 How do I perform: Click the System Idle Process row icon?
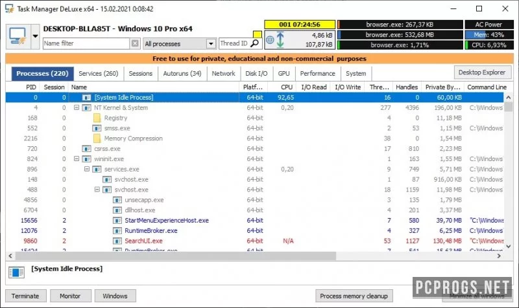pyautogui.click(x=87, y=98)
